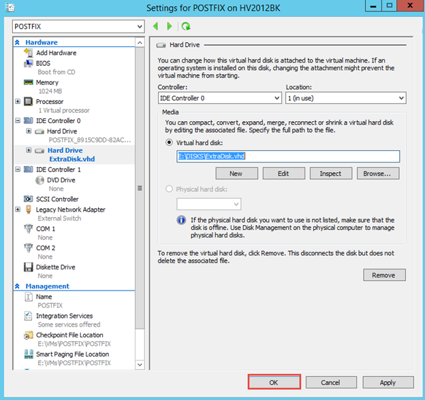Select the COM 1 tree item
Viewport: 425px width, 400px height.
(x=46, y=229)
